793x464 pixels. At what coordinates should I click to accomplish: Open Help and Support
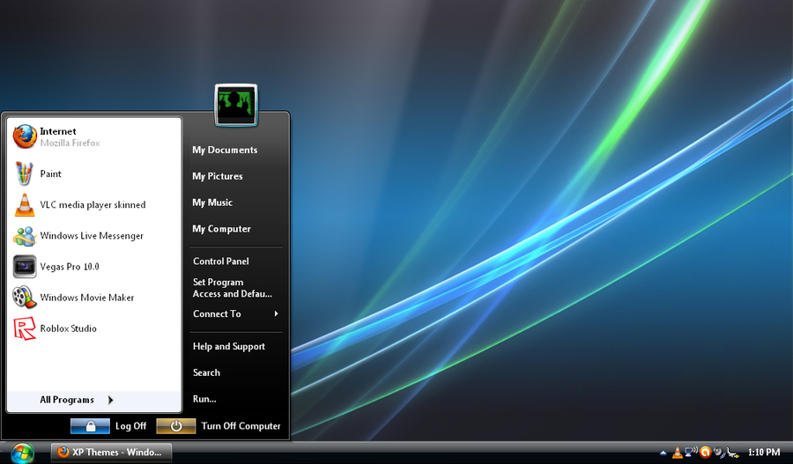228,347
